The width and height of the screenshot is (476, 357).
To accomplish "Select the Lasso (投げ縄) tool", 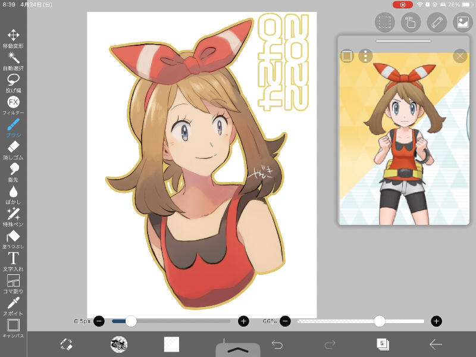I will 13,83.
